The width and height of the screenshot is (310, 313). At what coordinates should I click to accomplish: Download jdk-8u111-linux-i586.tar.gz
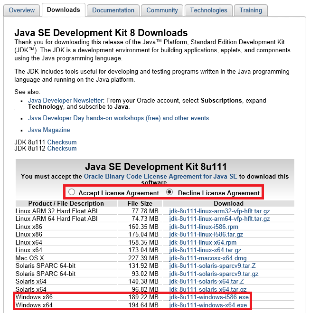(206, 234)
